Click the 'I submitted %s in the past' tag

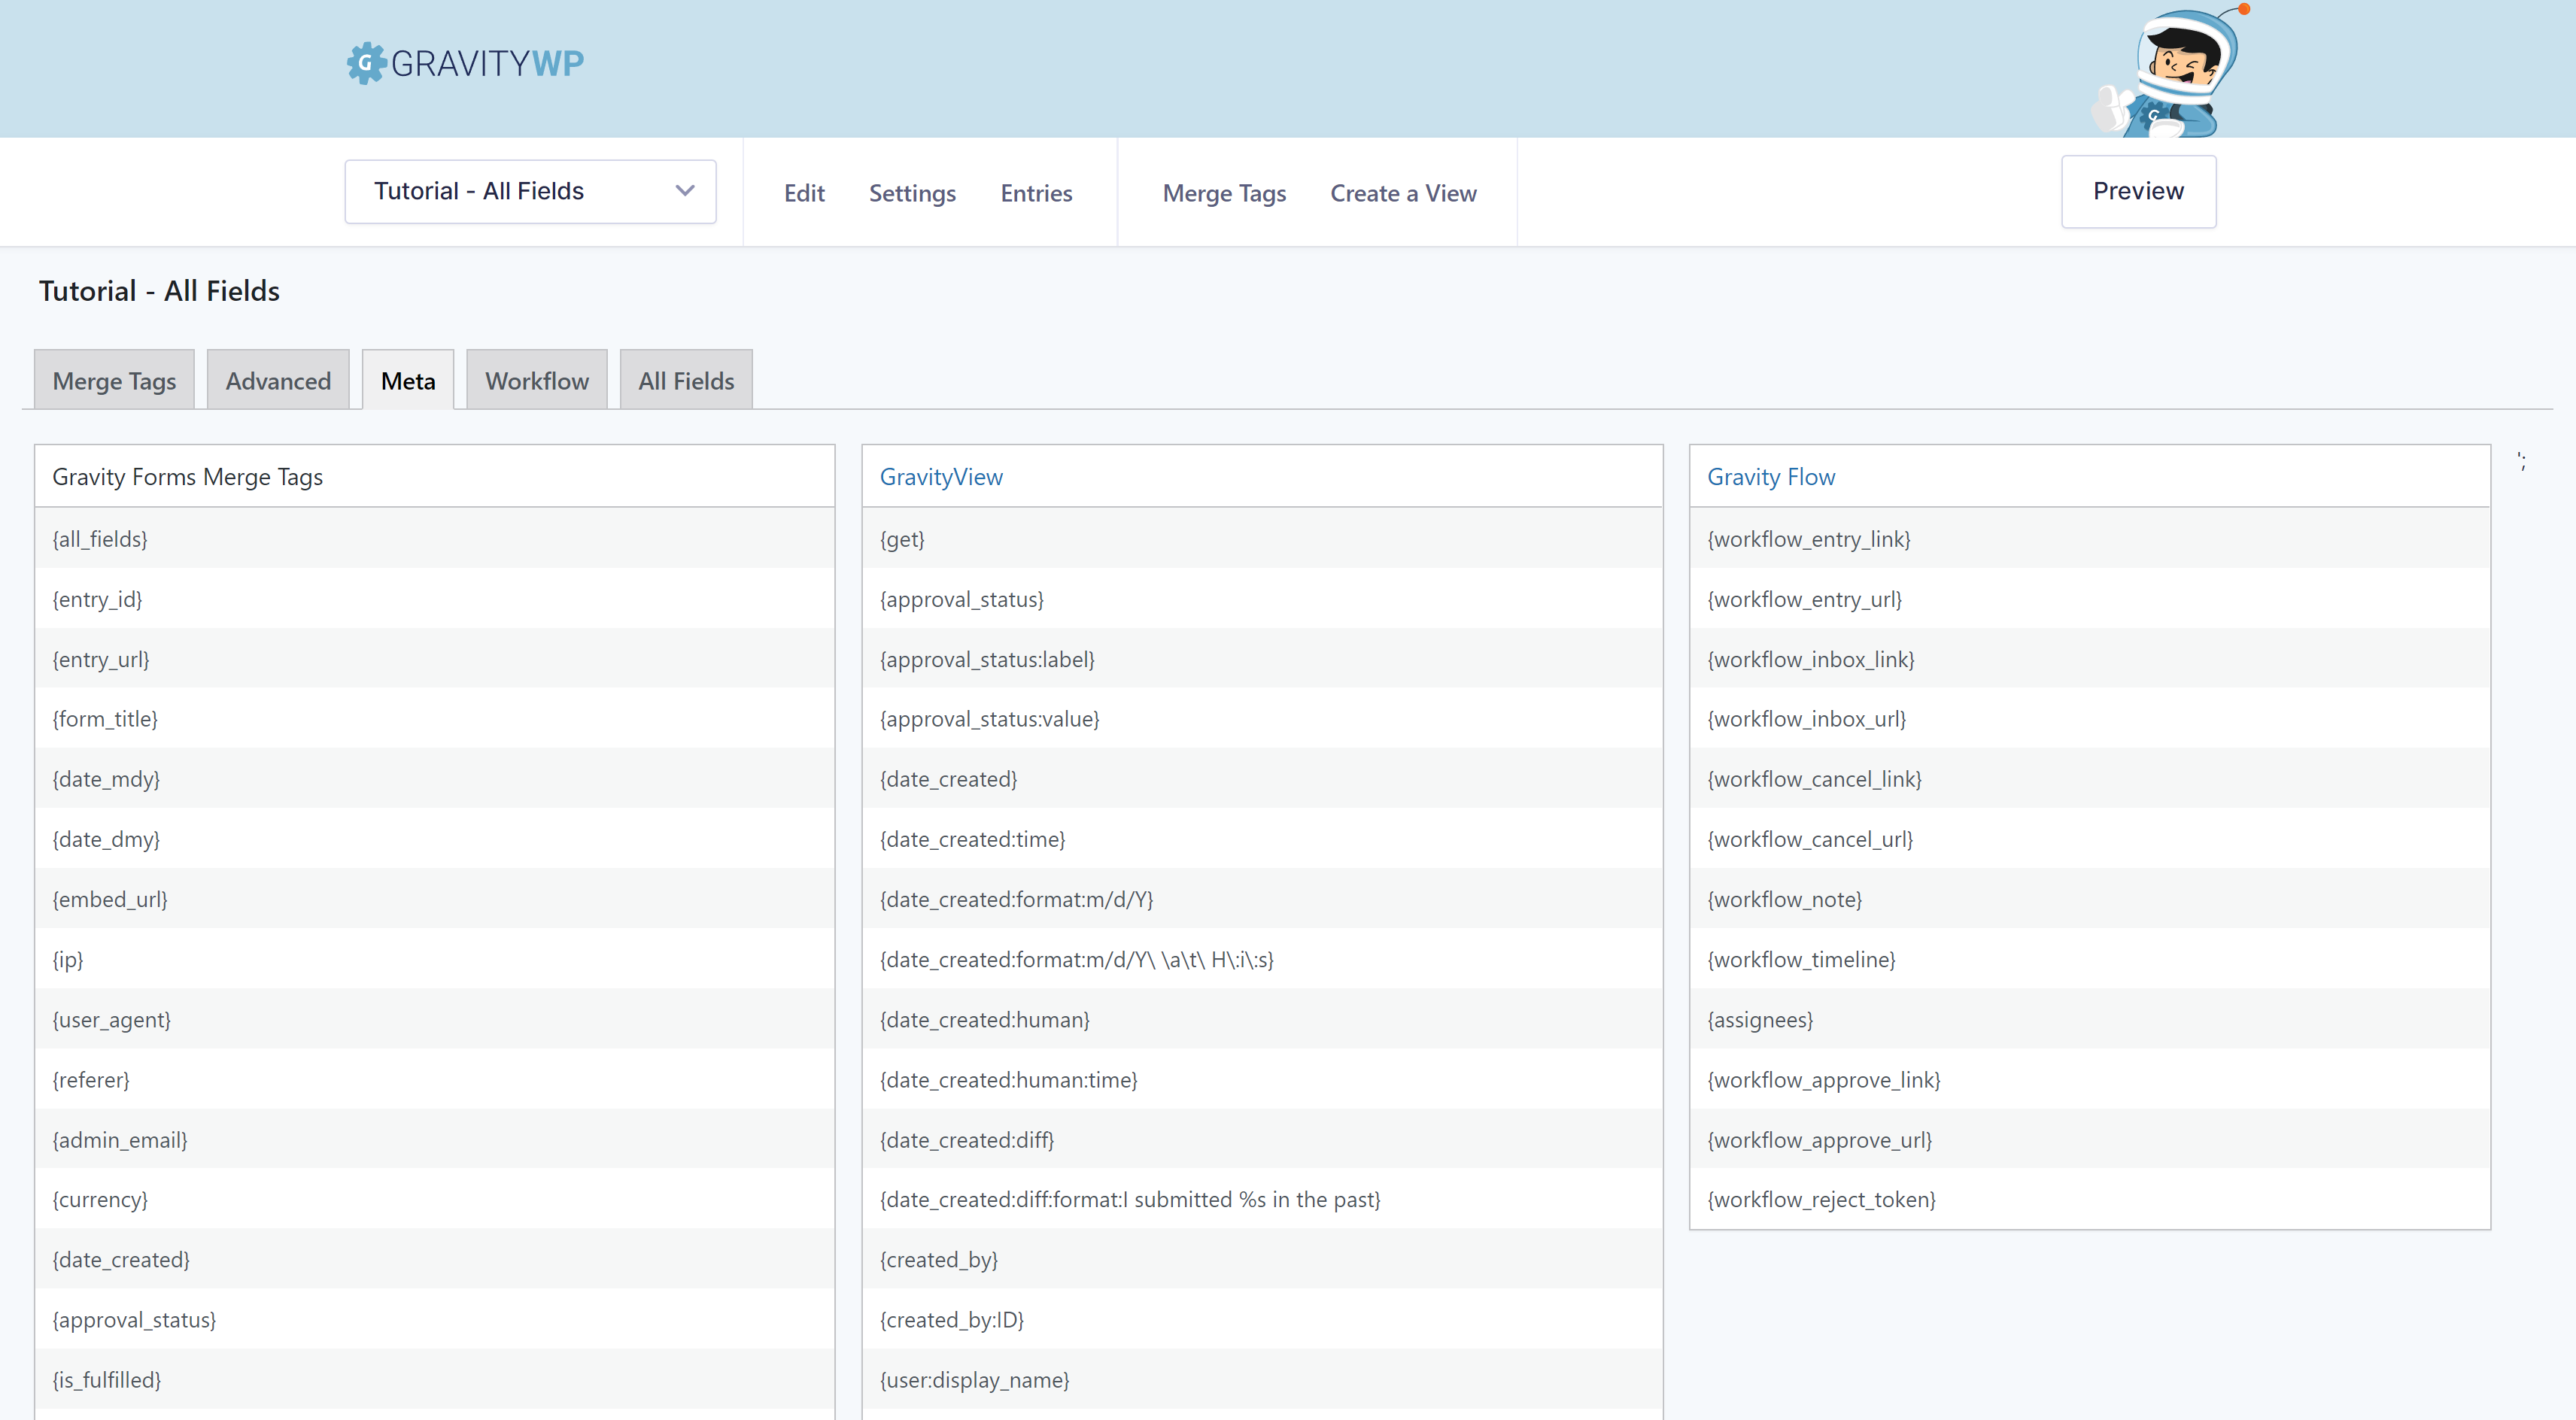point(1130,1199)
